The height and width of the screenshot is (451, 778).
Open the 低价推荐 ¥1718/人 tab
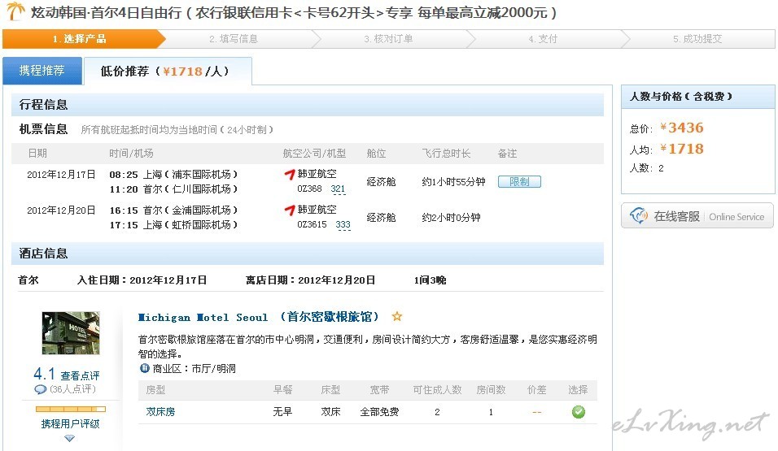(x=168, y=72)
